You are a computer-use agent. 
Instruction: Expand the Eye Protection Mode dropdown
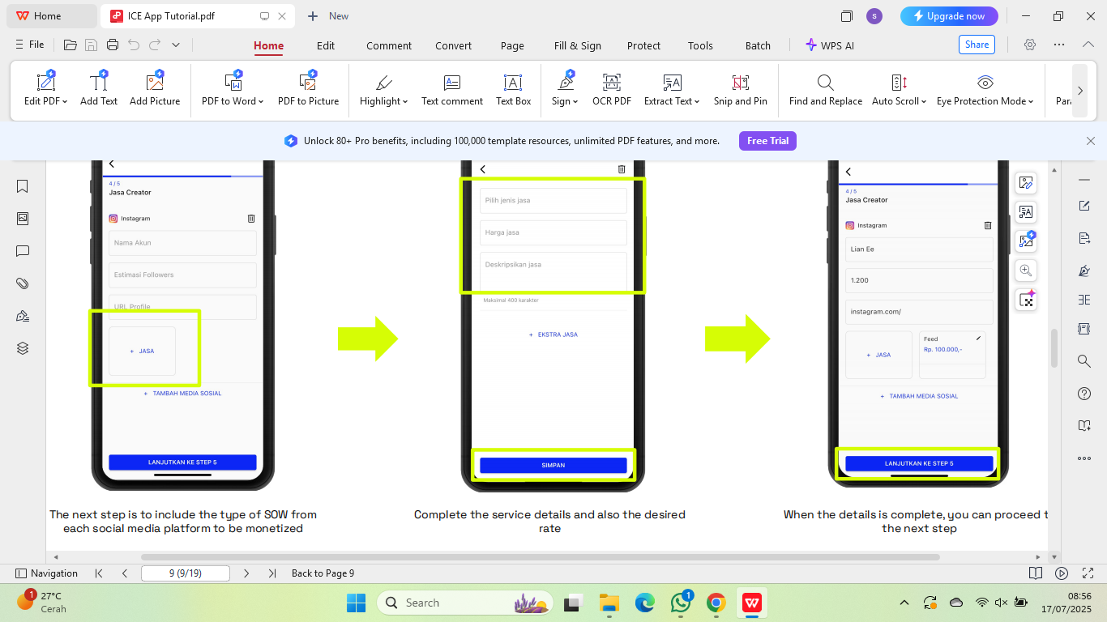point(1031,102)
